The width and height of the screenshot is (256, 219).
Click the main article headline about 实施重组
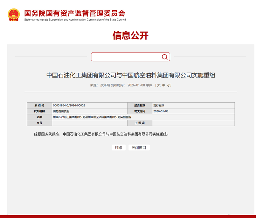pyautogui.click(x=131, y=75)
